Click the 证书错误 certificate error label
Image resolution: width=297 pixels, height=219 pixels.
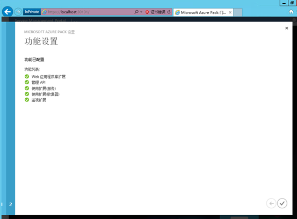pos(158,12)
